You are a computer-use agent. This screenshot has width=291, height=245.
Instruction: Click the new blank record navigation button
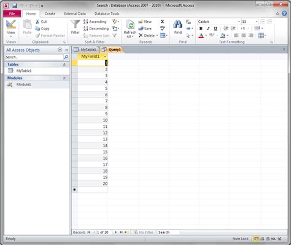(x=126, y=232)
